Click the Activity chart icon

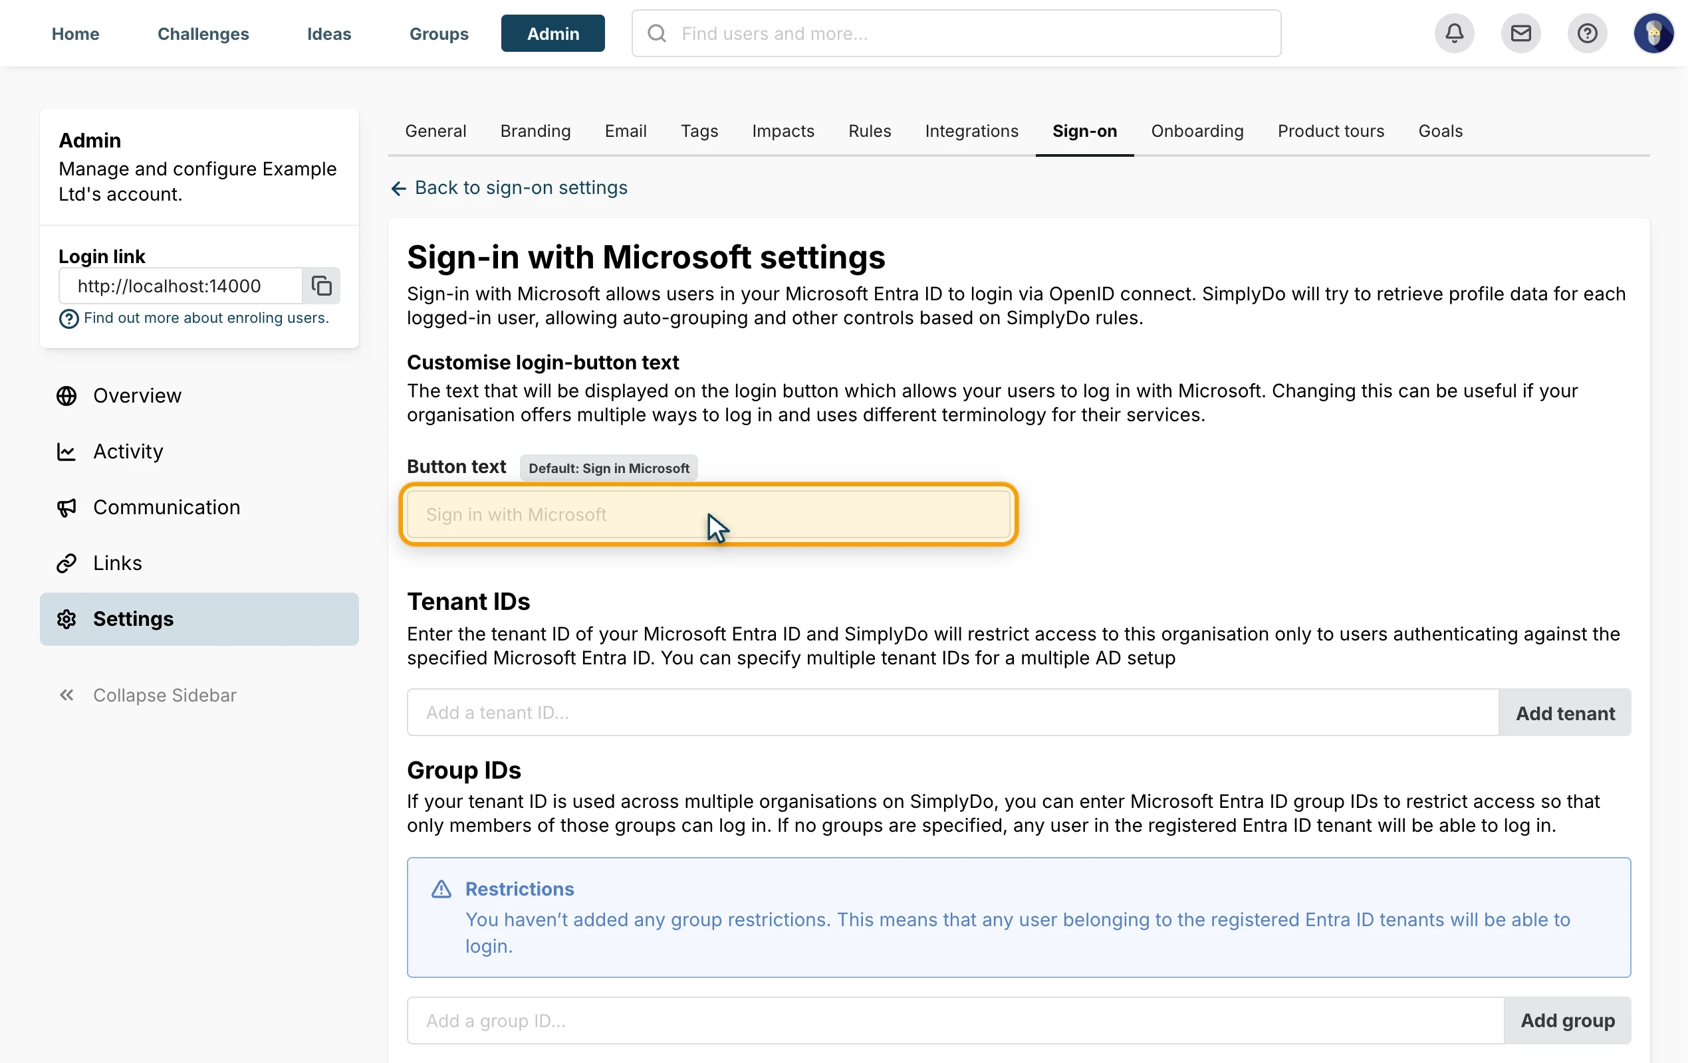[x=66, y=451]
